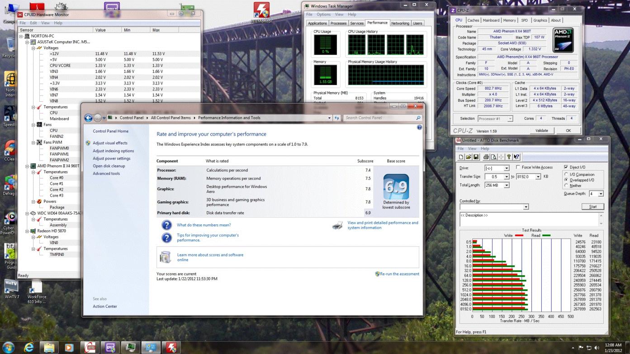The width and height of the screenshot is (630, 354).
Task: Open File menu in ATTO Disk Benchmark
Action: (x=460, y=149)
